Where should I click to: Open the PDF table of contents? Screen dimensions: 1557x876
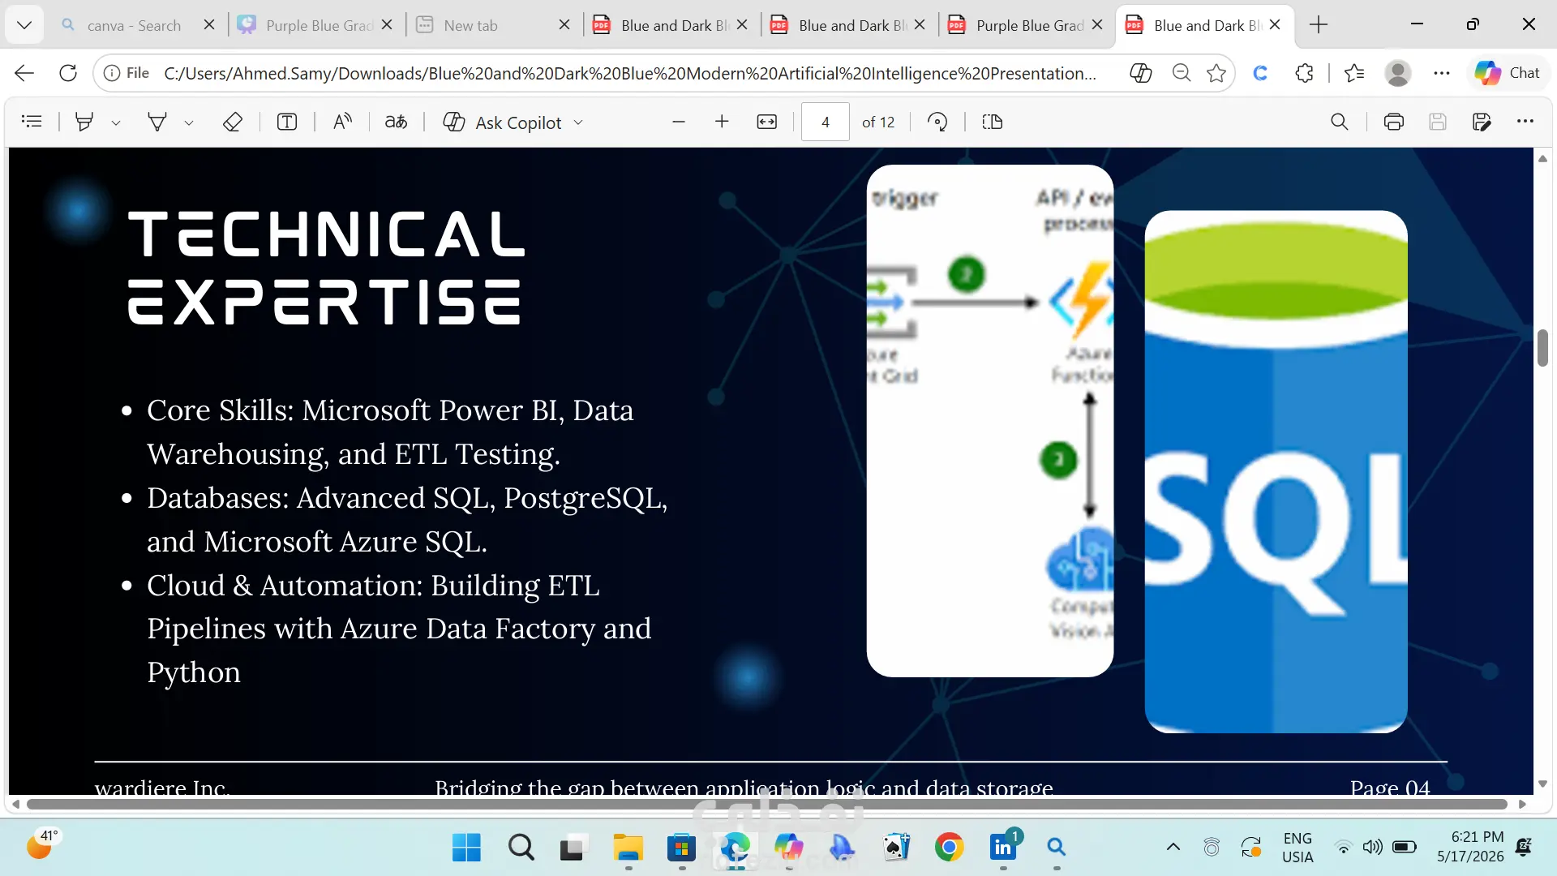[32, 122]
